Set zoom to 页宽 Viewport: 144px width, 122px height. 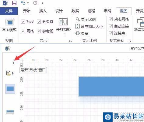tap(82, 33)
